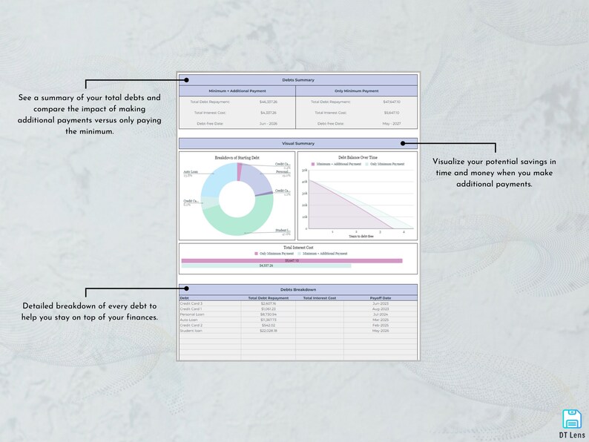Click the Total Interest Cost chart title
This screenshot has width=589, height=442.
(298, 248)
